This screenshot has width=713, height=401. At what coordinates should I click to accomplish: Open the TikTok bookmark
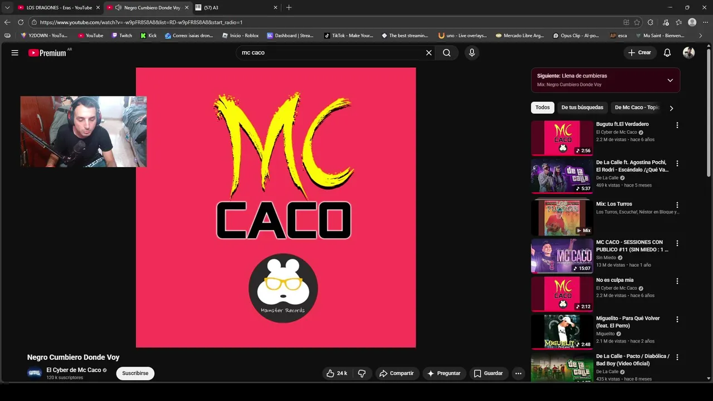[x=349, y=36]
